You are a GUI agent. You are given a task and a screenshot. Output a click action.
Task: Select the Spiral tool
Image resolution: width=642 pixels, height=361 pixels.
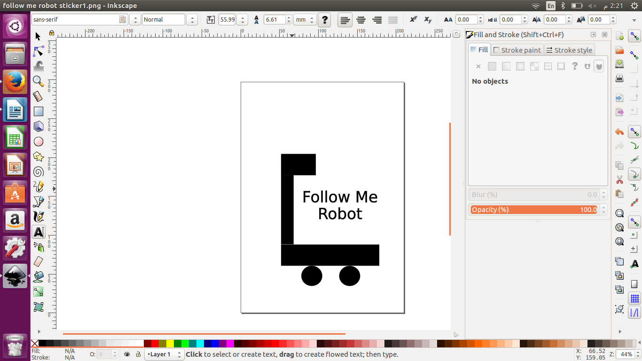pyautogui.click(x=39, y=172)
